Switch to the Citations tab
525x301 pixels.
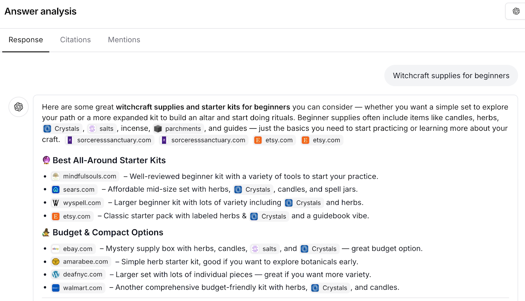coord(75,40)
